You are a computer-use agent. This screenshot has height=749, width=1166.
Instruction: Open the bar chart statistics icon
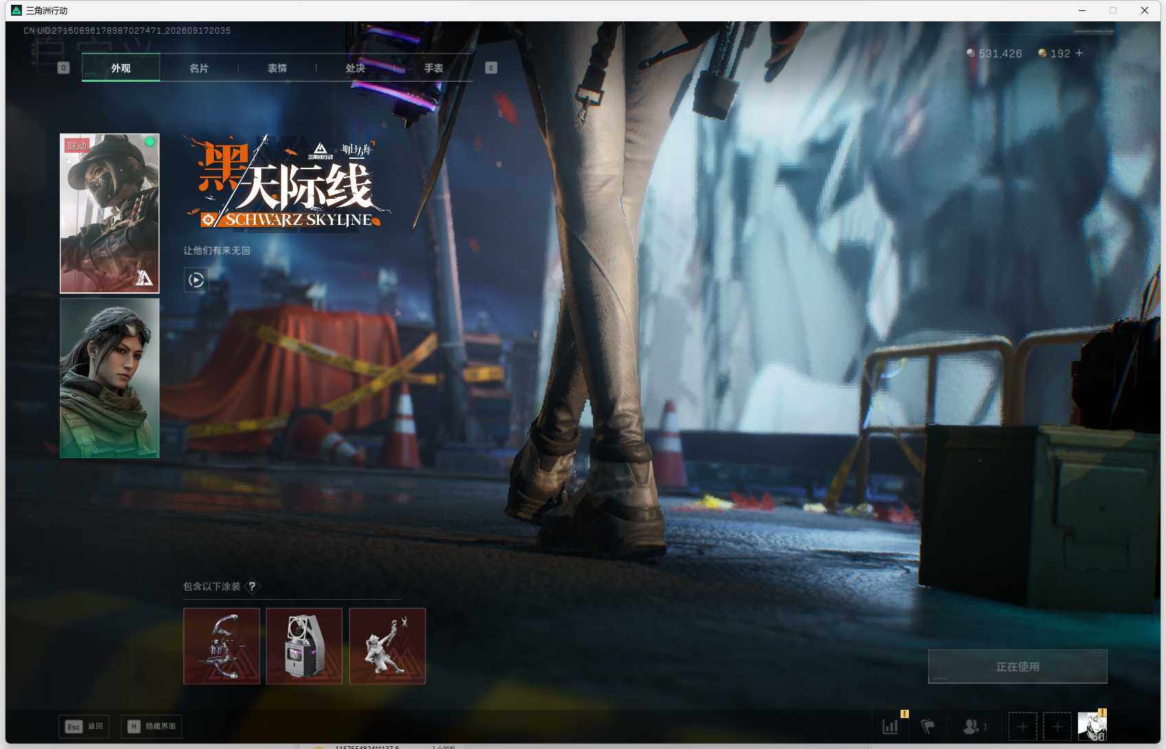coord(890,726)
